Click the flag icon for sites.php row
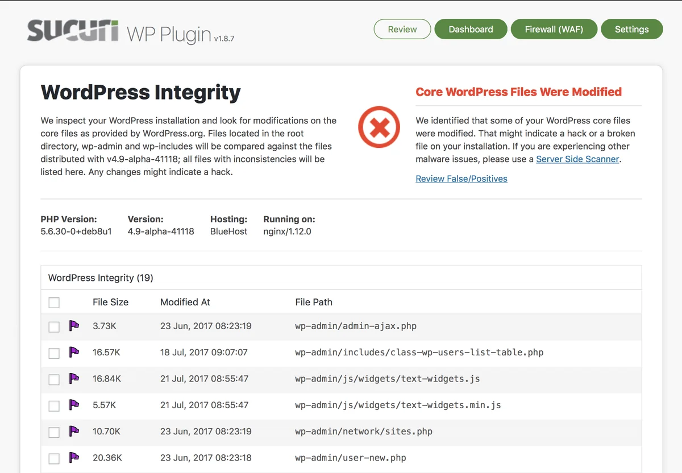 (x=73, y=431)
